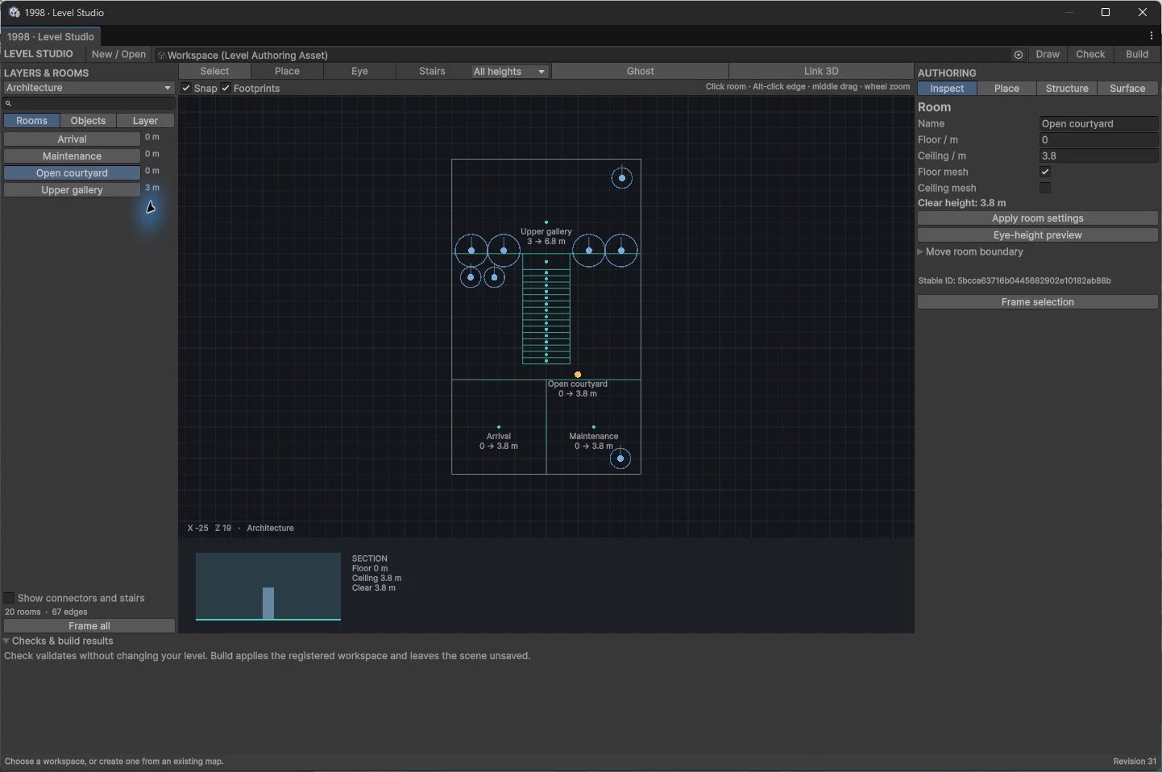Screen dimensions: 1162x772
Task: Select the orange courtyard anchor point
Action: (578, 375)
